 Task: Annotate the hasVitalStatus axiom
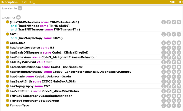click(169, 91)
